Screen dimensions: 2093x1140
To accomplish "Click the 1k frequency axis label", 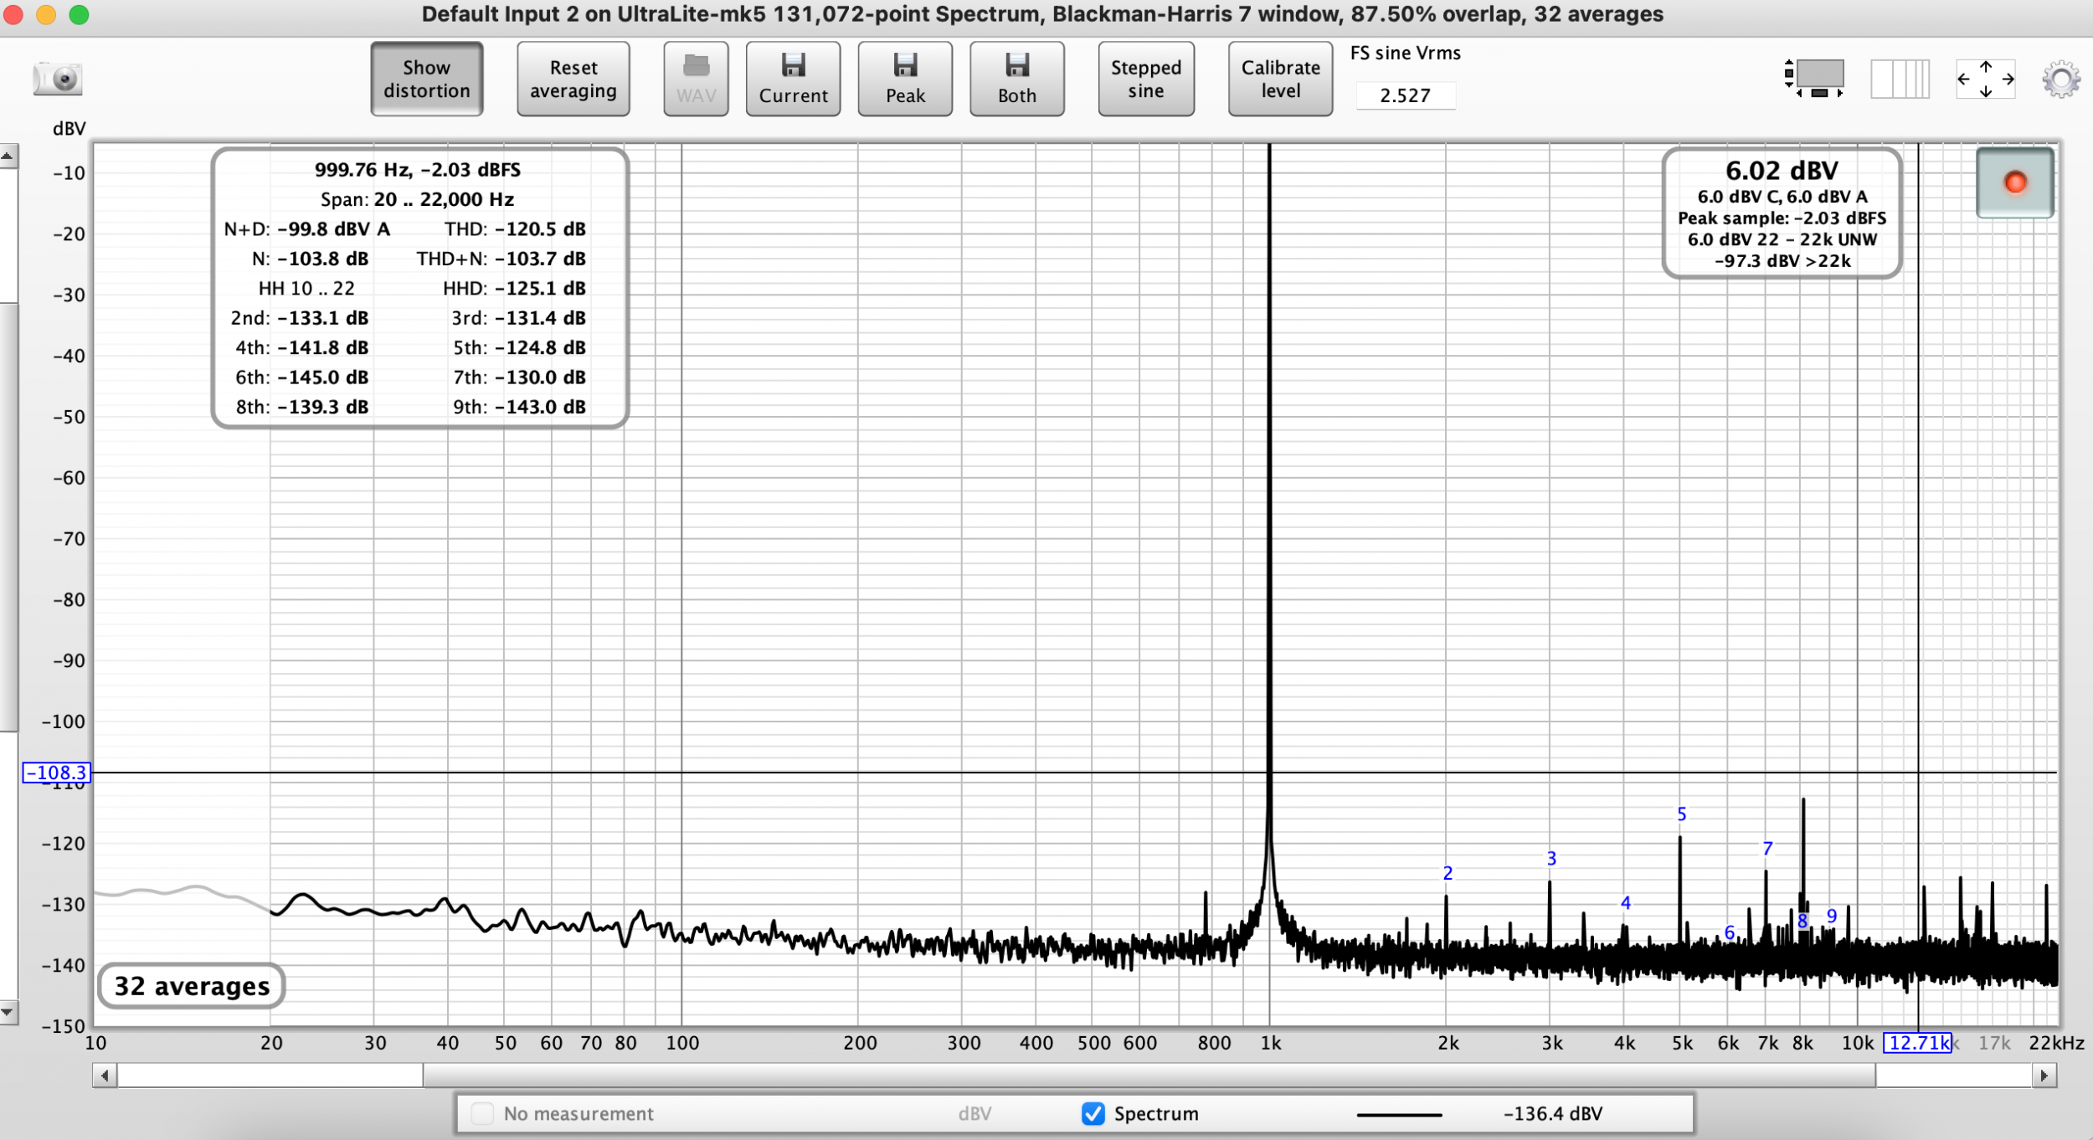I will pos(1271,1043).
